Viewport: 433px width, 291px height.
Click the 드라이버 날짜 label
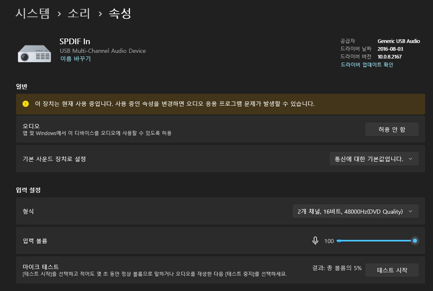tap(356, 49)
